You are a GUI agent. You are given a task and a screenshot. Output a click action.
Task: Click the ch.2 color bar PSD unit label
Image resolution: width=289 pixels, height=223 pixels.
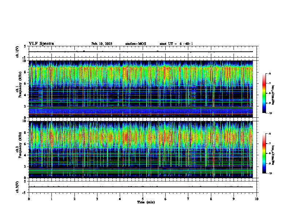click(273, 155)
